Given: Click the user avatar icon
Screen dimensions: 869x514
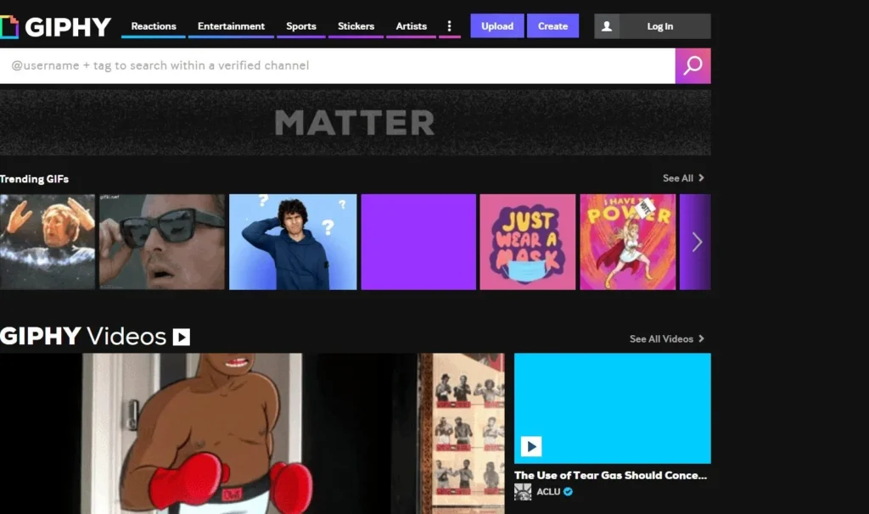Looking at the screenshot, I should [x=607, y=26].
